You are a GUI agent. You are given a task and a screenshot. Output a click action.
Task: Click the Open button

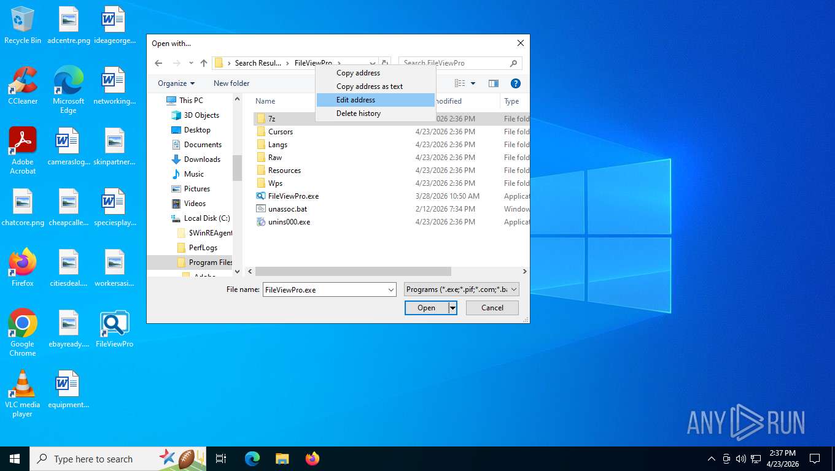coord(427,308)
